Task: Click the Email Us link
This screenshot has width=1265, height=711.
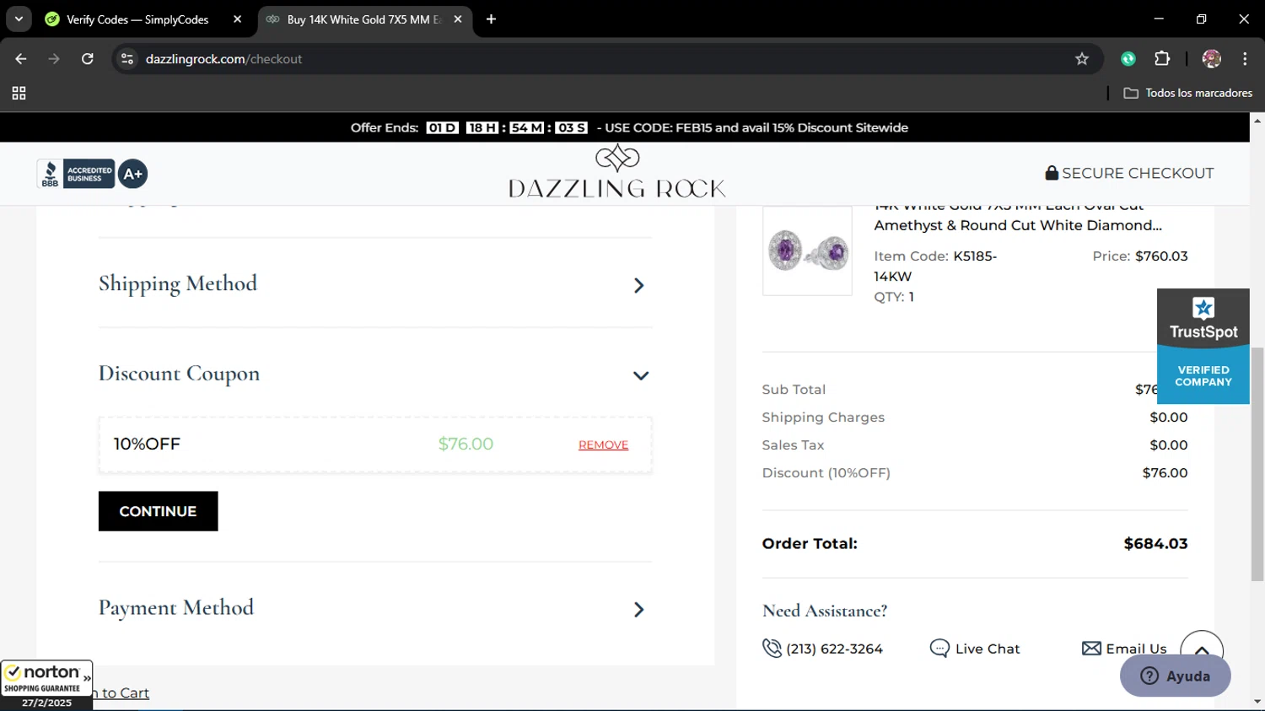Action: (x=1136, y=649)
